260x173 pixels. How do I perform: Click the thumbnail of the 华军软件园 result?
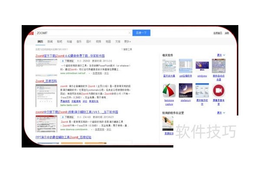tap(46, 67)
